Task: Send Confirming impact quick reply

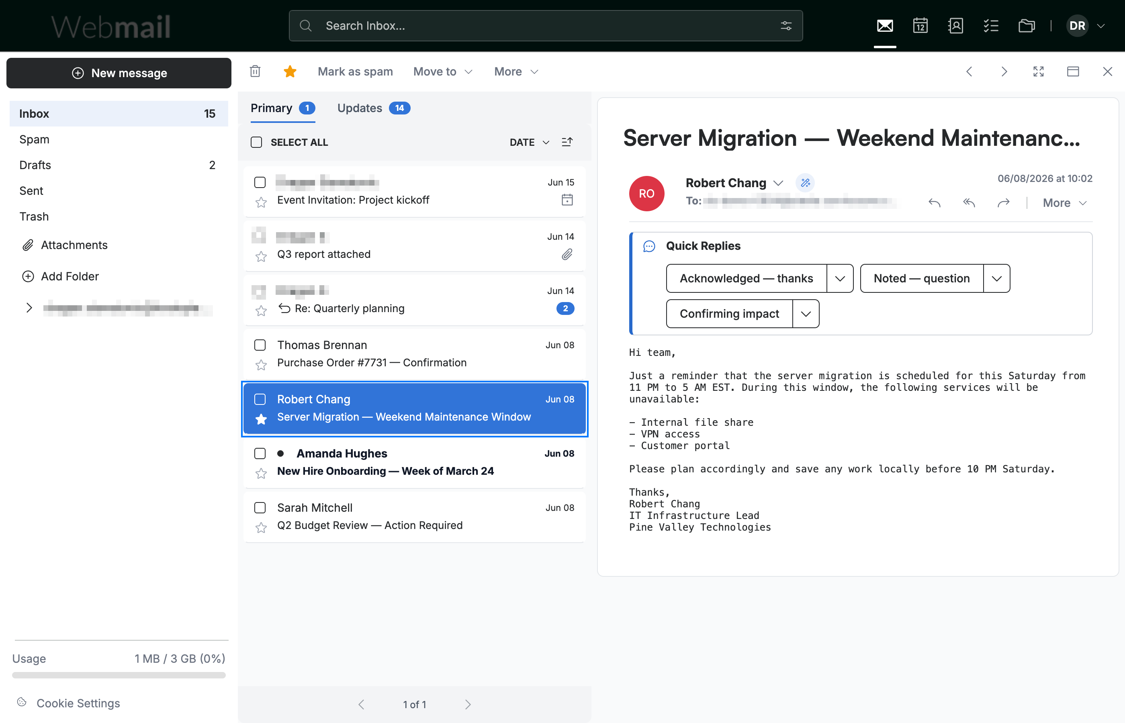Action: click(729, 314)
